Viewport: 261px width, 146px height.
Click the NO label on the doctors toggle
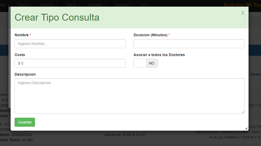(x=152, y=63)
